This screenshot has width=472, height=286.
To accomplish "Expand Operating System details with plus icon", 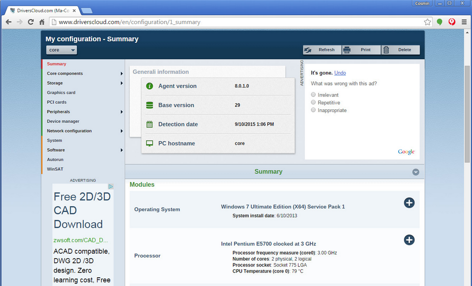I will 409,203.
